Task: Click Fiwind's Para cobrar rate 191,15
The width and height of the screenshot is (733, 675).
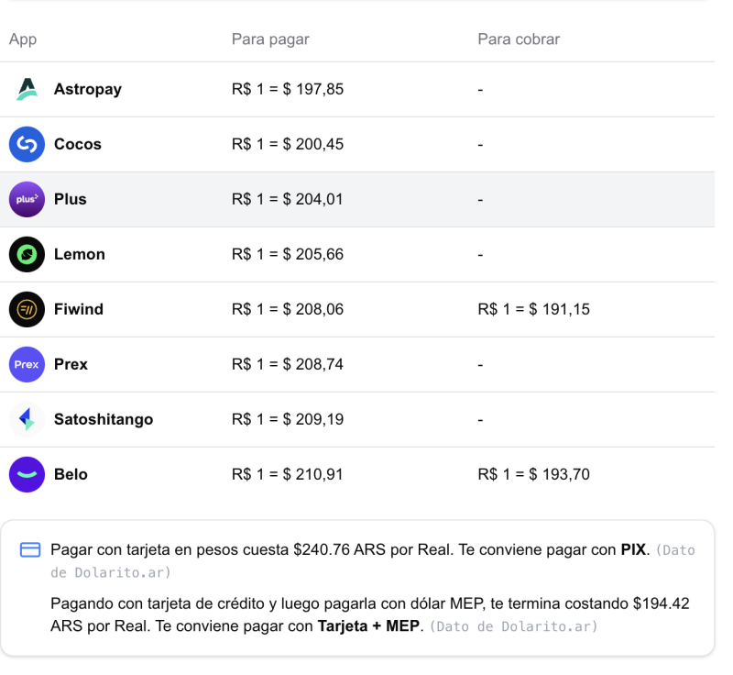Action: point(533,309)
